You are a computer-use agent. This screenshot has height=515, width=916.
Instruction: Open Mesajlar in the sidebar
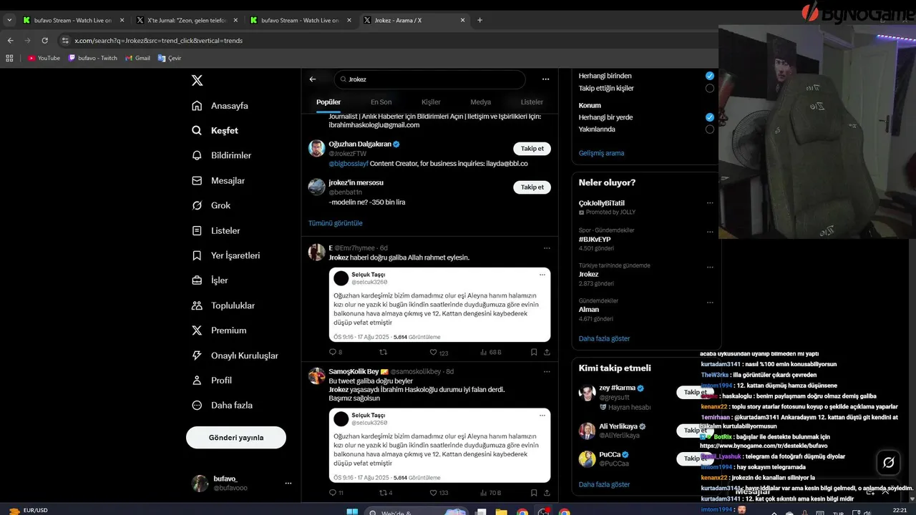click(218, 181)
